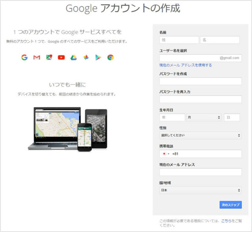Click the 次のステップ button
The height and width of the screenshot is (232, 252).
pos(230,205)
